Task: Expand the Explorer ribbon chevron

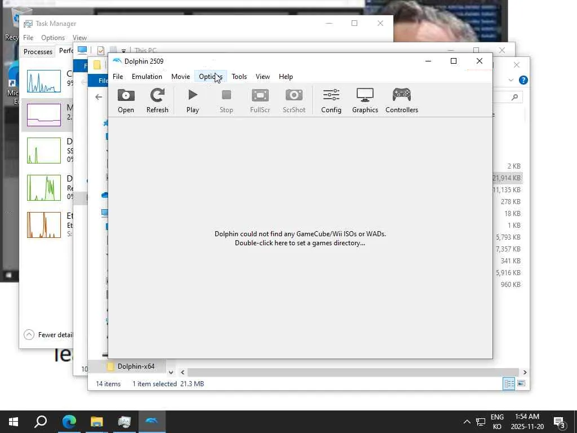Action: [511, 80]
